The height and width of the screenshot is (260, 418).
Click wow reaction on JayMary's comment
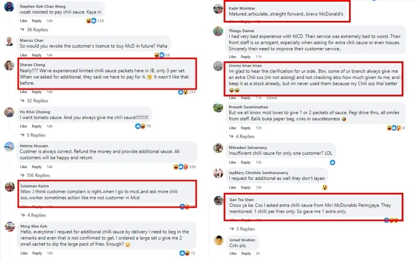(x=324, y=187)
